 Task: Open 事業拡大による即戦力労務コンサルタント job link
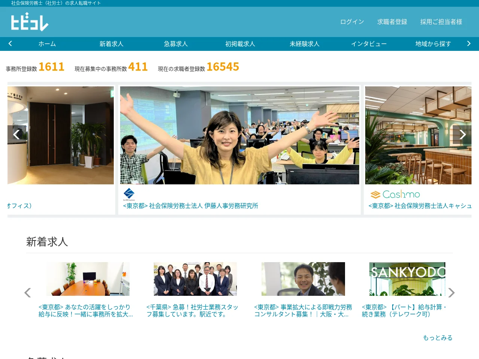303,310
